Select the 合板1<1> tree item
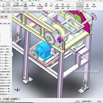 click(x=5, y=80)
